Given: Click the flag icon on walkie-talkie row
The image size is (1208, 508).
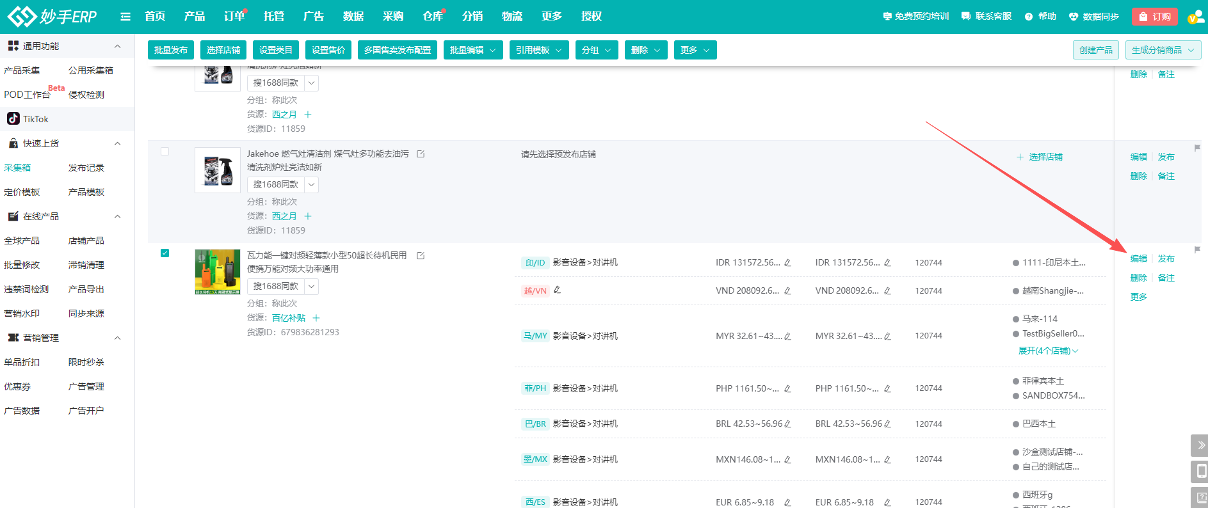Looking at the screenshot, I should pos(1197,250).
